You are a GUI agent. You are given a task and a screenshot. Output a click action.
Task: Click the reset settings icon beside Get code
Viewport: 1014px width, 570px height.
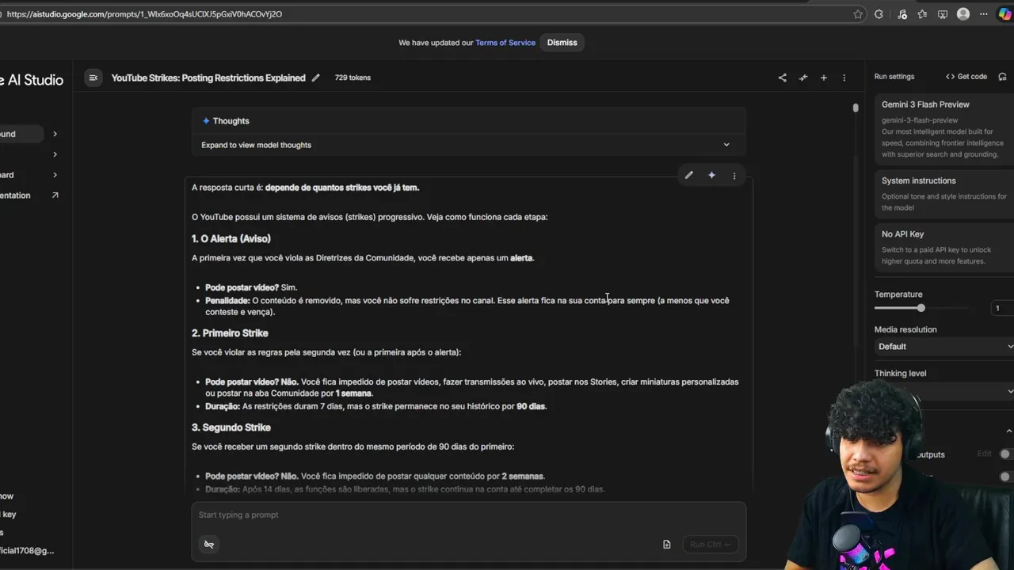click(1003, 77)
